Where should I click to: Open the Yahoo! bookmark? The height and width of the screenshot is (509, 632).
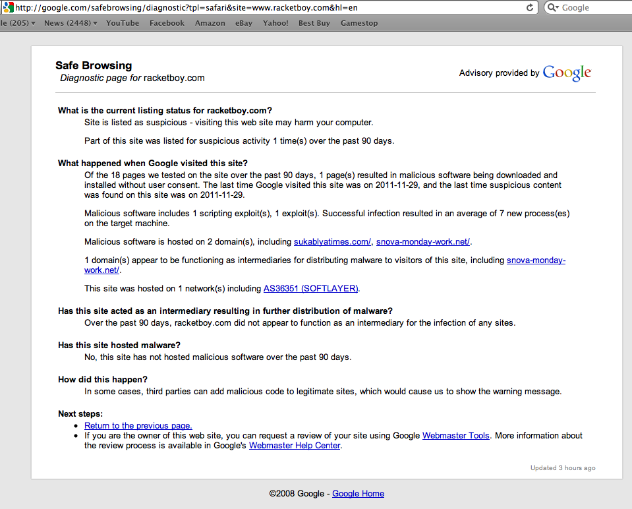[275, 23]
